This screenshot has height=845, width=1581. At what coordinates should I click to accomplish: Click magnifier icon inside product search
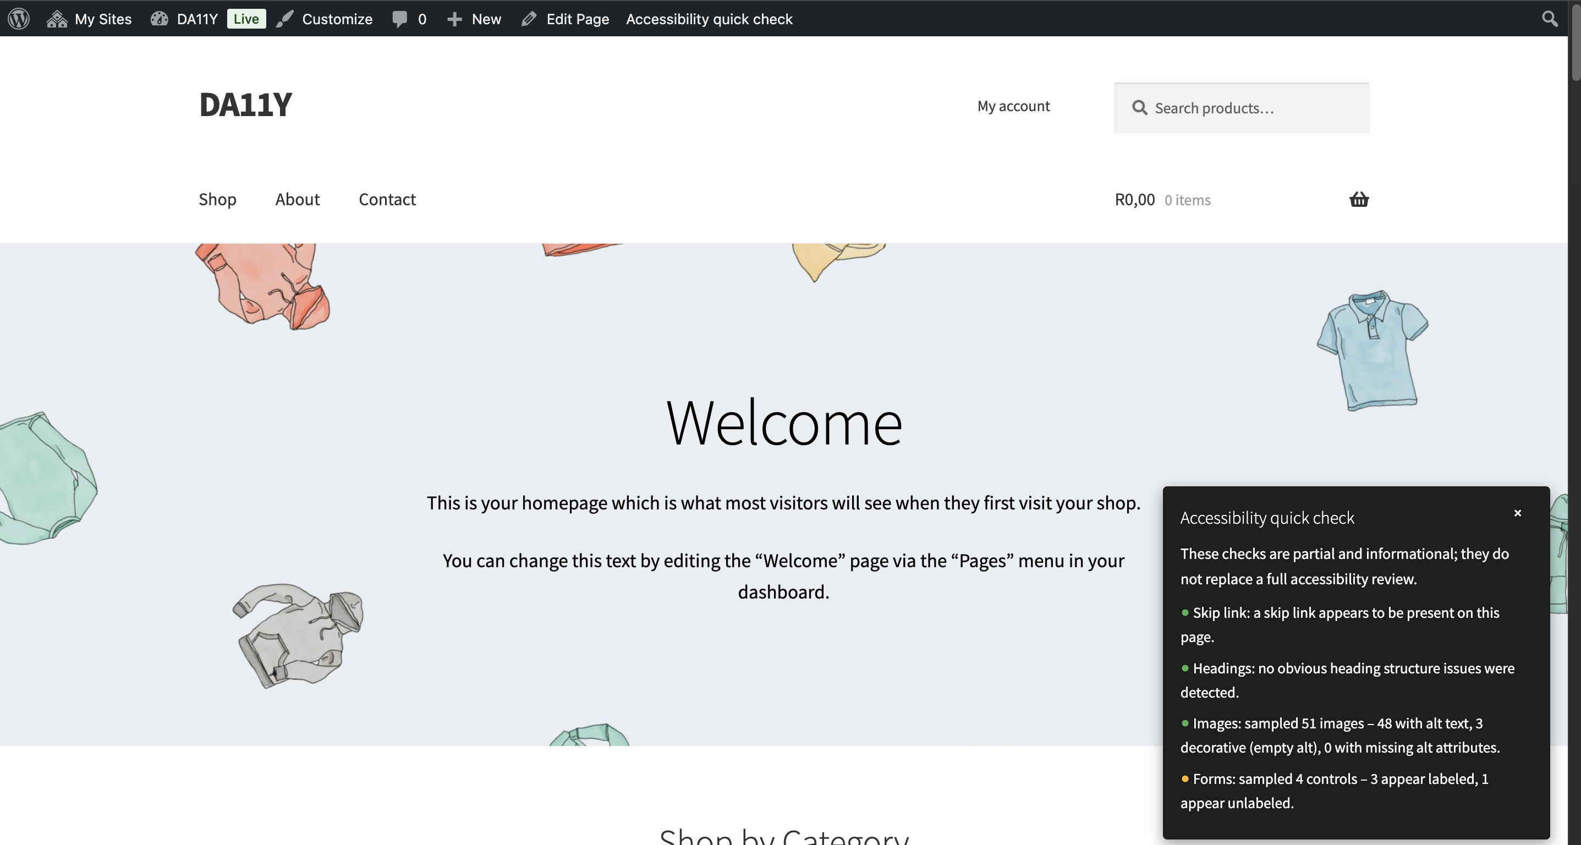tap(1140, 107)
